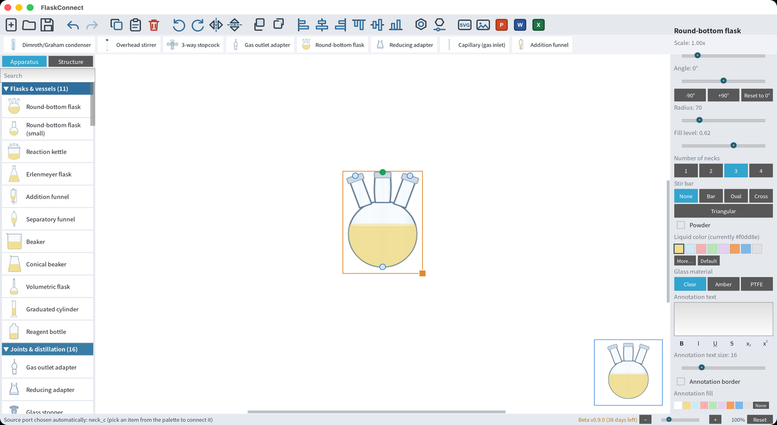Delete selection with the red trash icon
This screenshot has height=425, width=777.
pos(154,25)
